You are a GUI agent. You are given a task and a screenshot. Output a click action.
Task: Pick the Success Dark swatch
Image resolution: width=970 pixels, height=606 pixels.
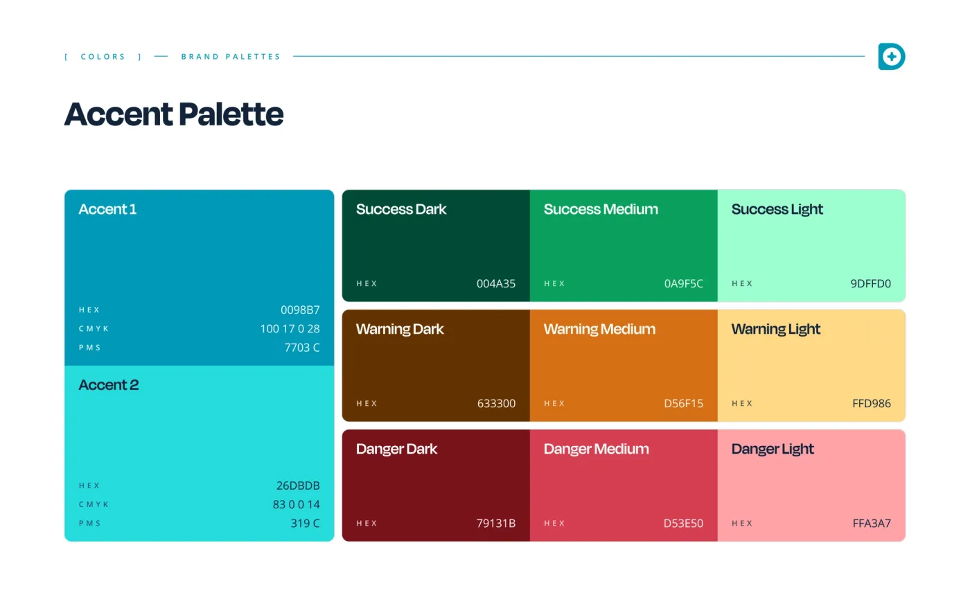(x=436, y=246)
